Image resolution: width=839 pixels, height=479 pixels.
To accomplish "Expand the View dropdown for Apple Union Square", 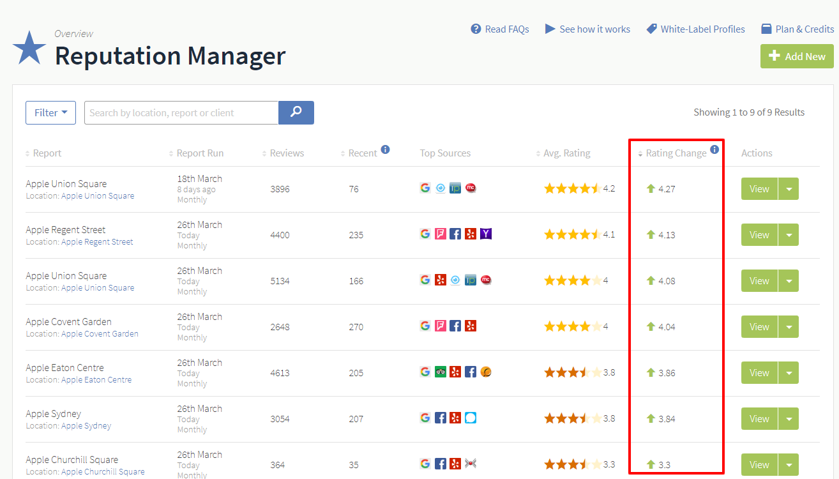I will [789, 188].
